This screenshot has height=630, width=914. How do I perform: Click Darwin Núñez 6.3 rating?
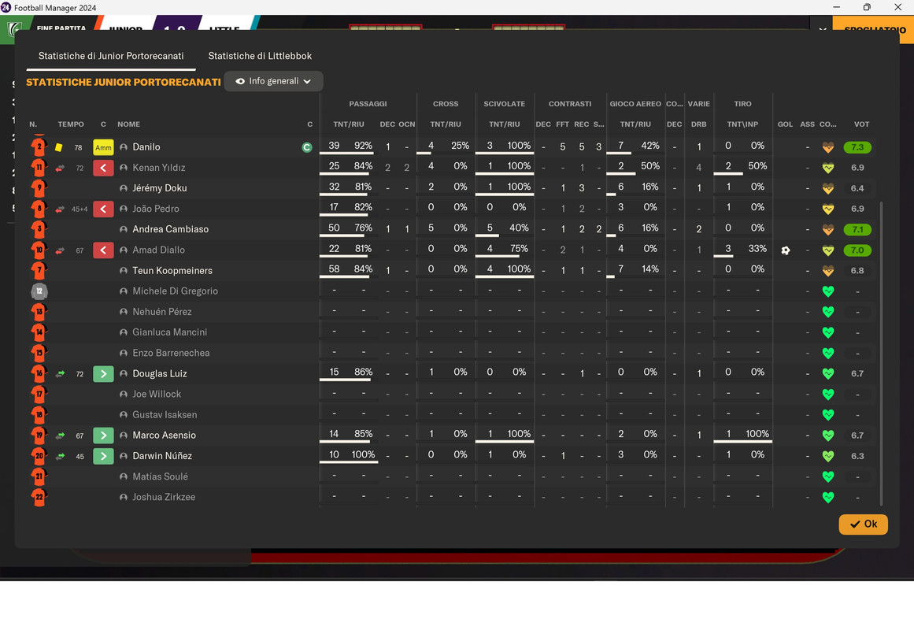pyautogui.click(x=857, y=456)
